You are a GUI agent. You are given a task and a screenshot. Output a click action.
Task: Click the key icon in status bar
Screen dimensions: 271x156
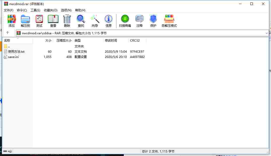pos(10,151)
